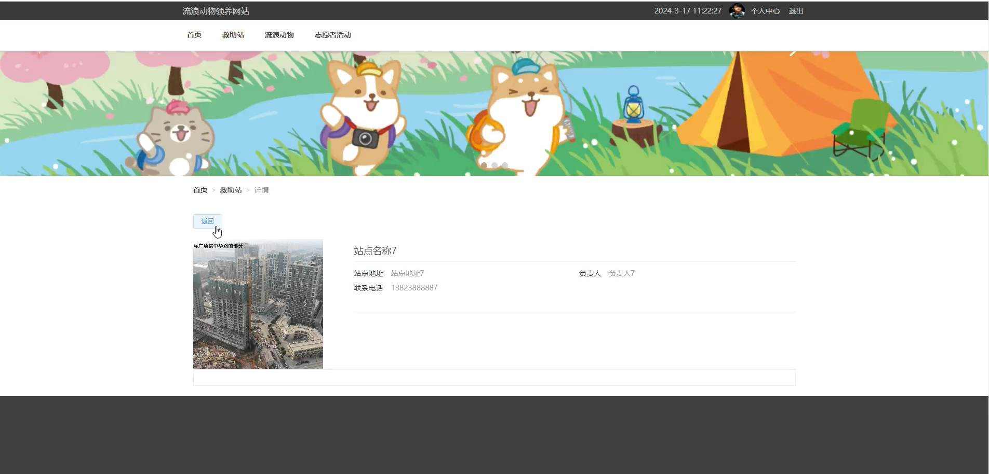Image resolution: width=989 pixels, height=474 pixels.
Task: Select the third banner carousel dot
Action: (x=505, y=165)
